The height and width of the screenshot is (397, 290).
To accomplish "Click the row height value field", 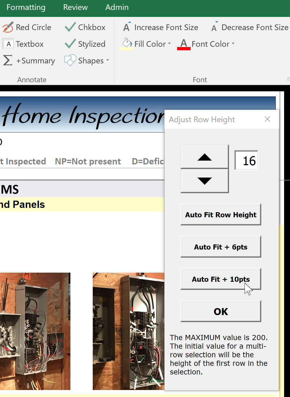I will [x=246, y=161].
